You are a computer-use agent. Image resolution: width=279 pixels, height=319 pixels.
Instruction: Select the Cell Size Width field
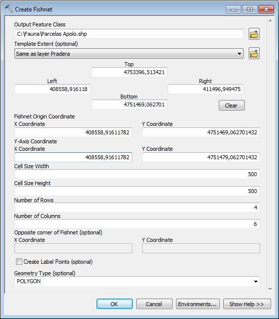[x=137, y=174]
